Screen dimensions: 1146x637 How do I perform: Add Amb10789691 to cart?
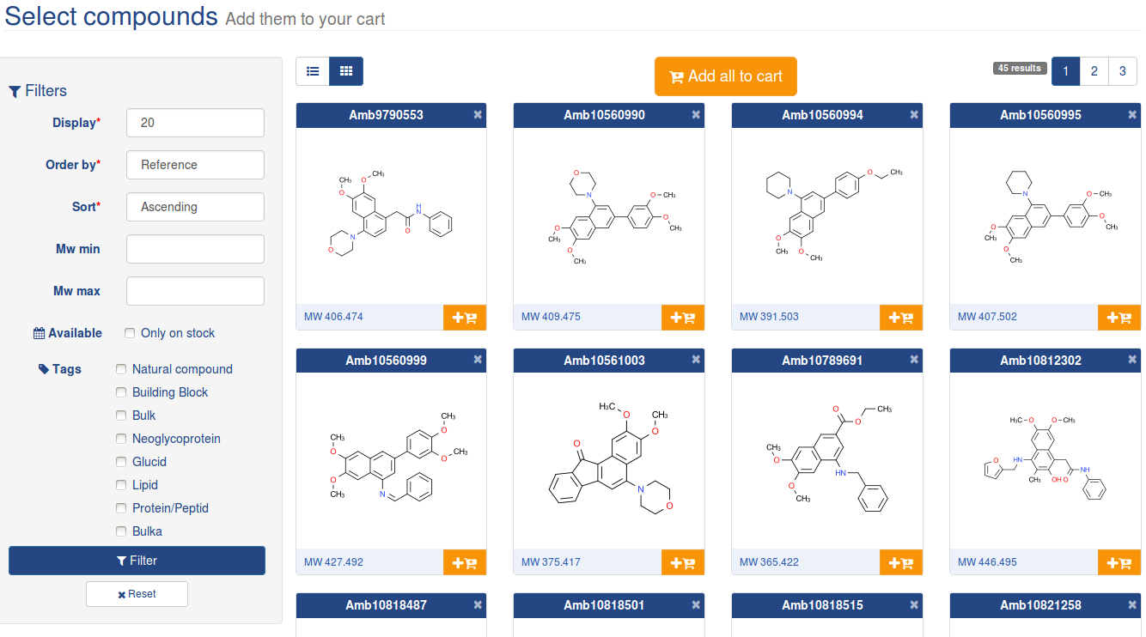(901, 562)
